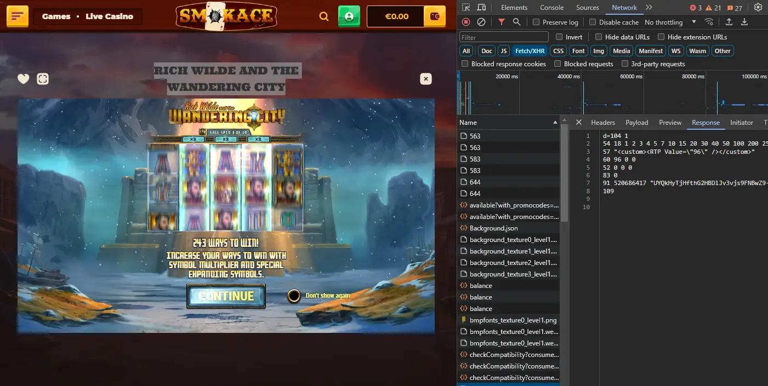Click the CONTINUE button in the game
This screenshot has width=768, height=386.
tap(226, 296)
